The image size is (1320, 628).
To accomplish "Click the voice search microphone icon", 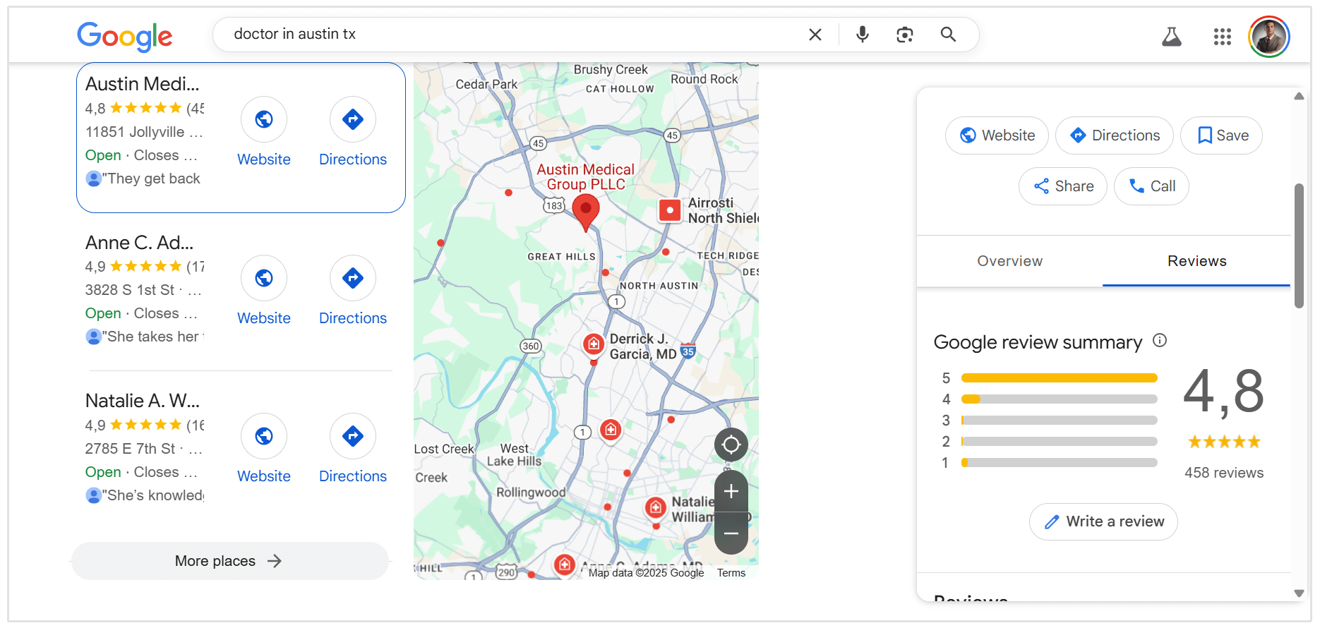I will point(862,35).
